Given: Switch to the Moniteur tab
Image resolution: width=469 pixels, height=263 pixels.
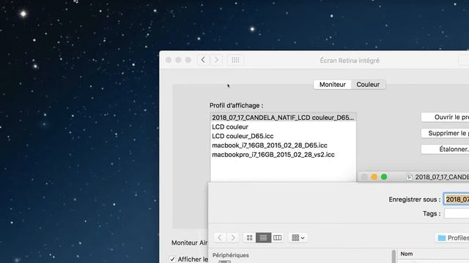Looking at the screenshot, I should coord(332,85).
